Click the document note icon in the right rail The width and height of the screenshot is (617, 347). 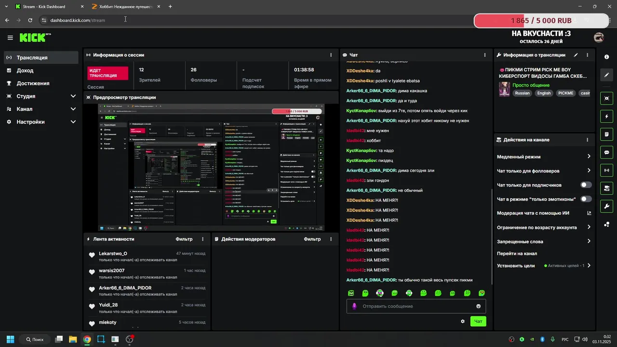[x=606, y=134]
